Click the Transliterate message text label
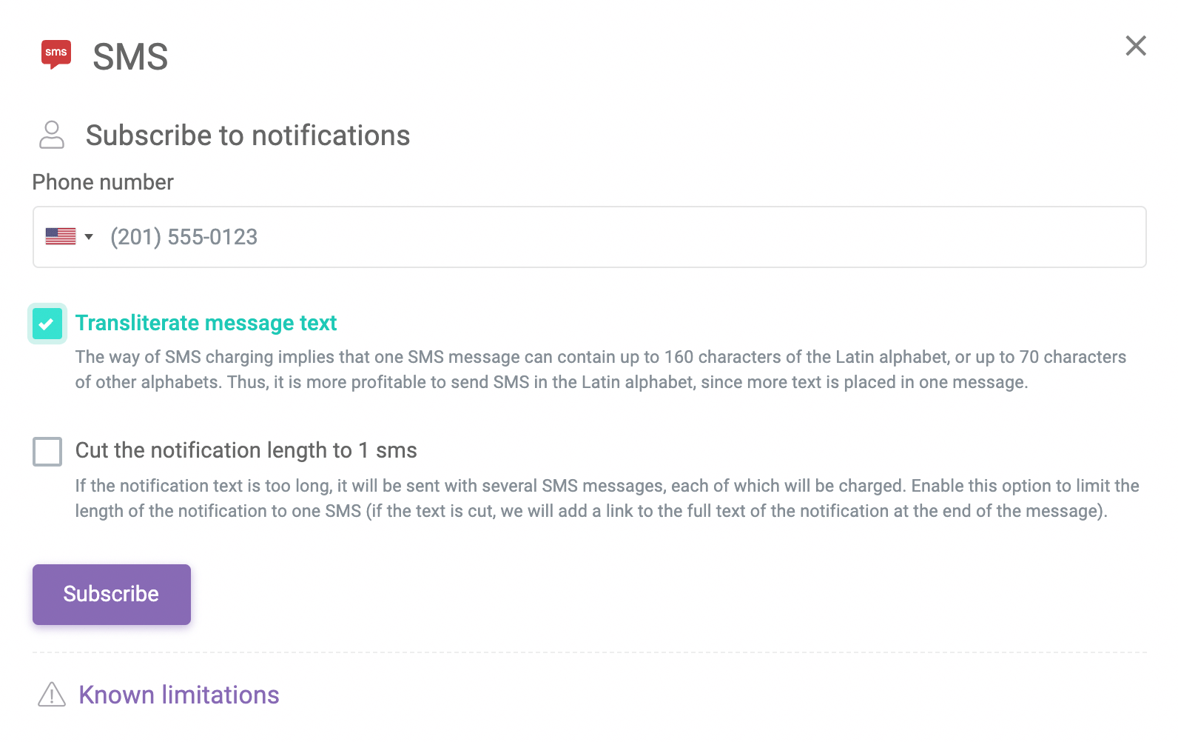This screenshot has width=1178, height=742. pos(206,323)
